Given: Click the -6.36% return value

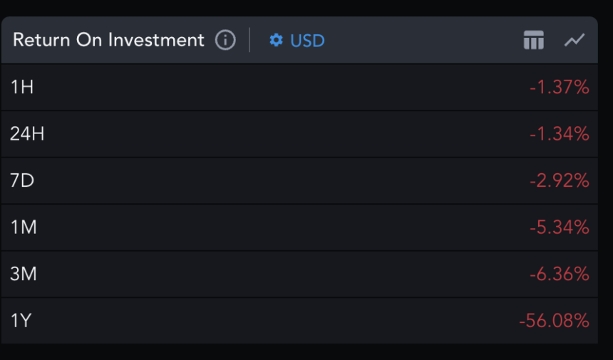Looking at the screenshot, I should click(x=560, y=274).
